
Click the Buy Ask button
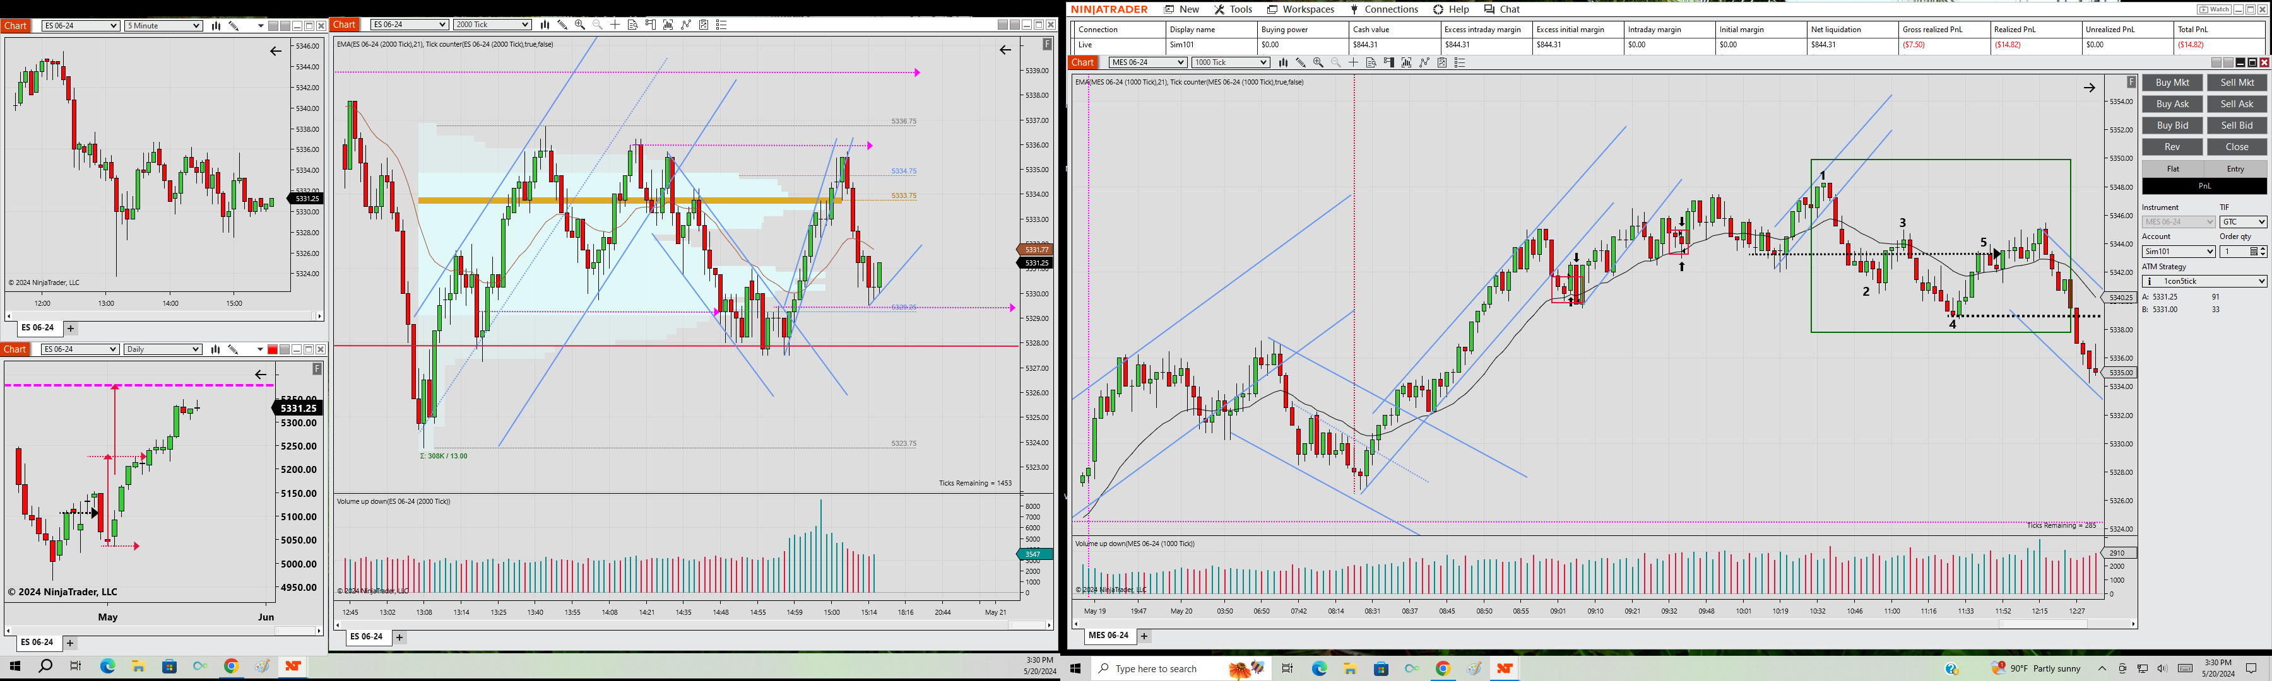pyautogui.click(x=2172, y=104)
